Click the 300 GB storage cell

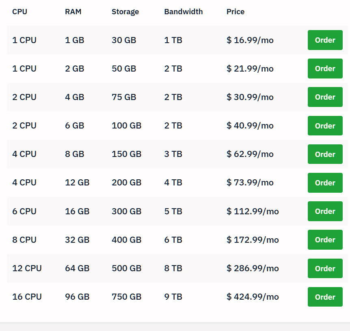[x=127, y=211]
